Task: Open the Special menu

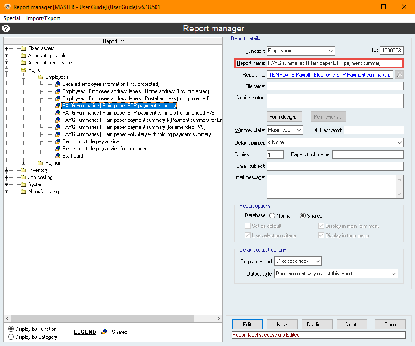Action: pos(12,18)
